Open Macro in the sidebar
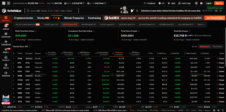The image size is (226, 112). pos(6,66)
